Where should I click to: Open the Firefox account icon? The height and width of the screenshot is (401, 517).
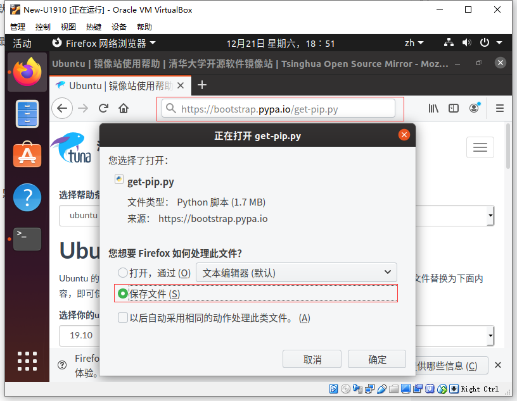click(x=474, y=108)
